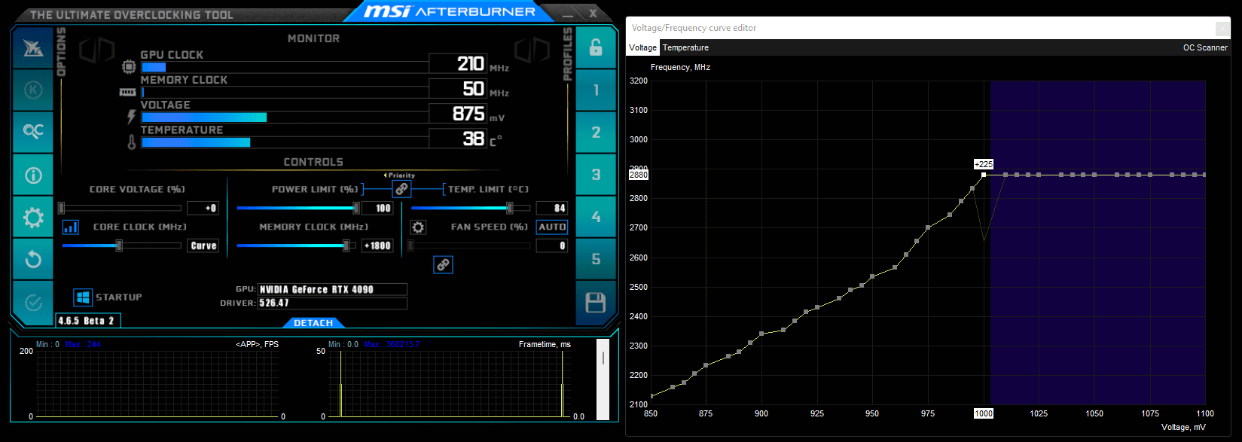Open settings via the gear icon in sidebar

coord(33,218)
